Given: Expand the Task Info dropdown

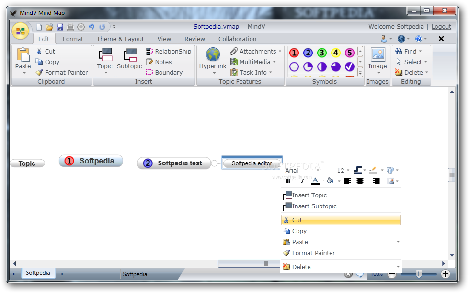Looking at the screenshot, I should click(270, 72).
